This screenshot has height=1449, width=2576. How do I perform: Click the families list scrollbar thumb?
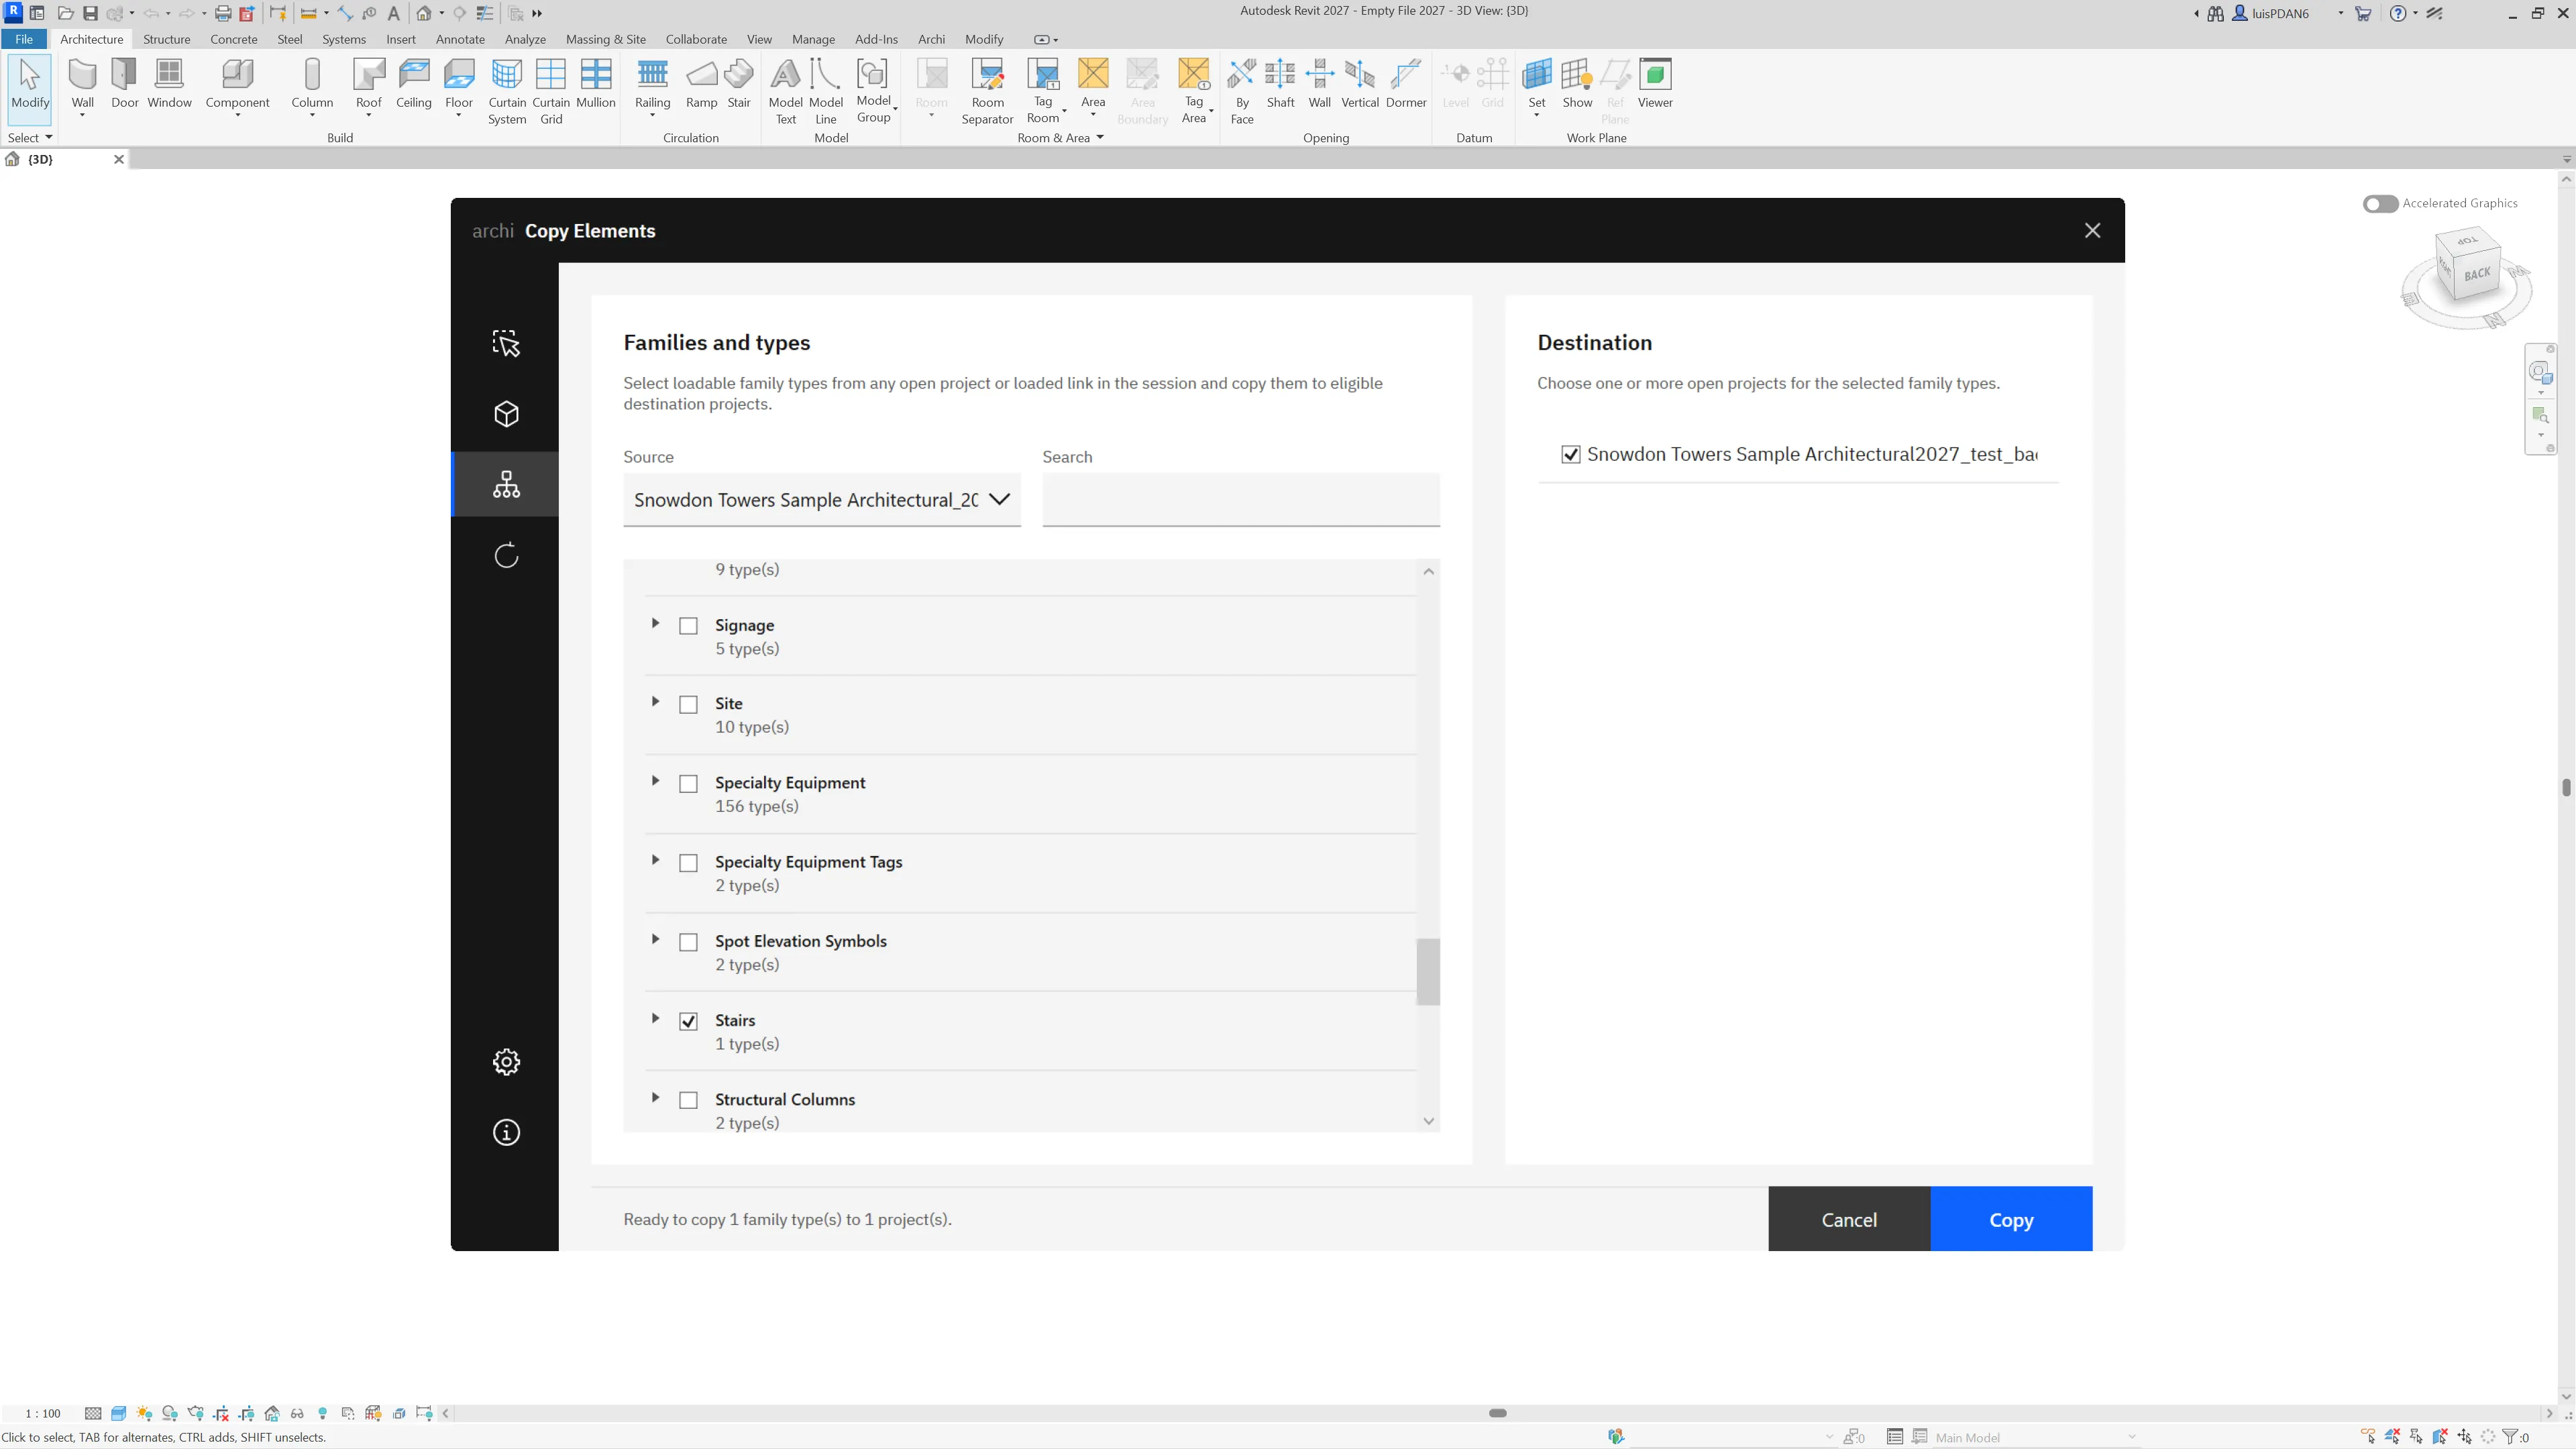click(1428, 971)
